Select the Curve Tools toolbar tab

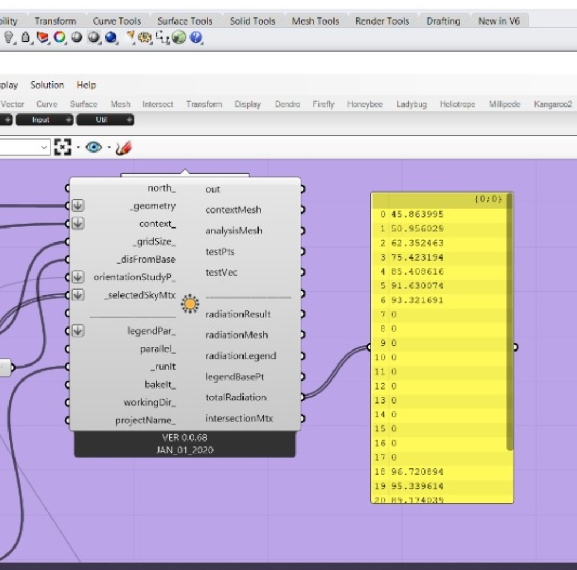pos(117,21)
